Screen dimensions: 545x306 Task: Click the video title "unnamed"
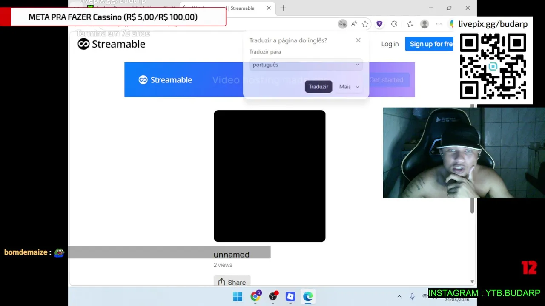coord(231,255)
